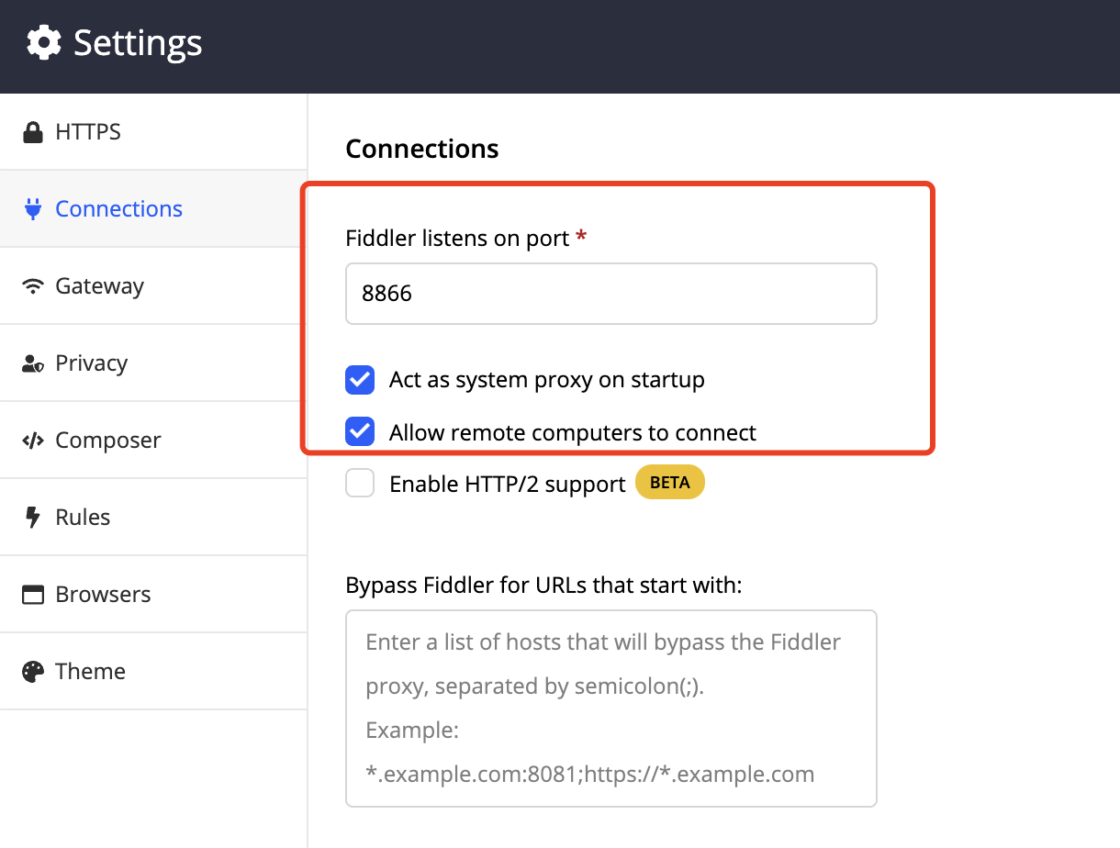This screenshot has width=1120, height=848.
Task: Click the Theme palette icon
Action: [x=33, y=672]
